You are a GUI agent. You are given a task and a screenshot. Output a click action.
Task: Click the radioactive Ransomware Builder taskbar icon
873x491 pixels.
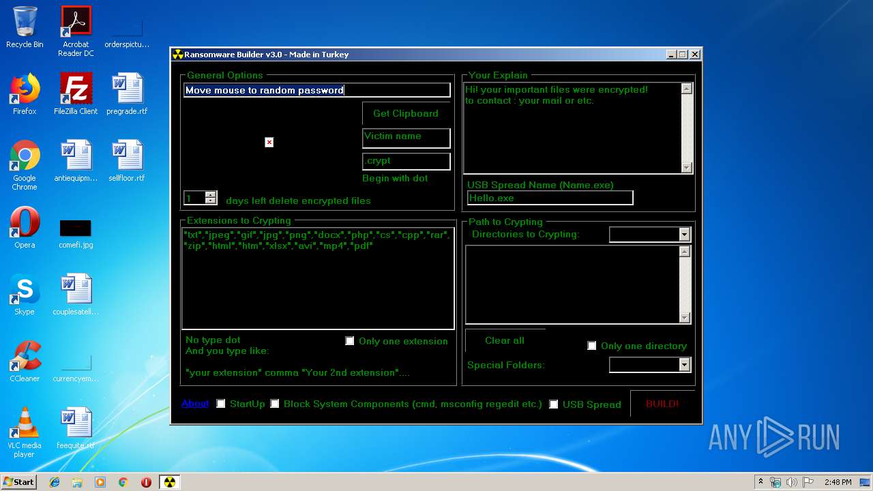[169, 482]
